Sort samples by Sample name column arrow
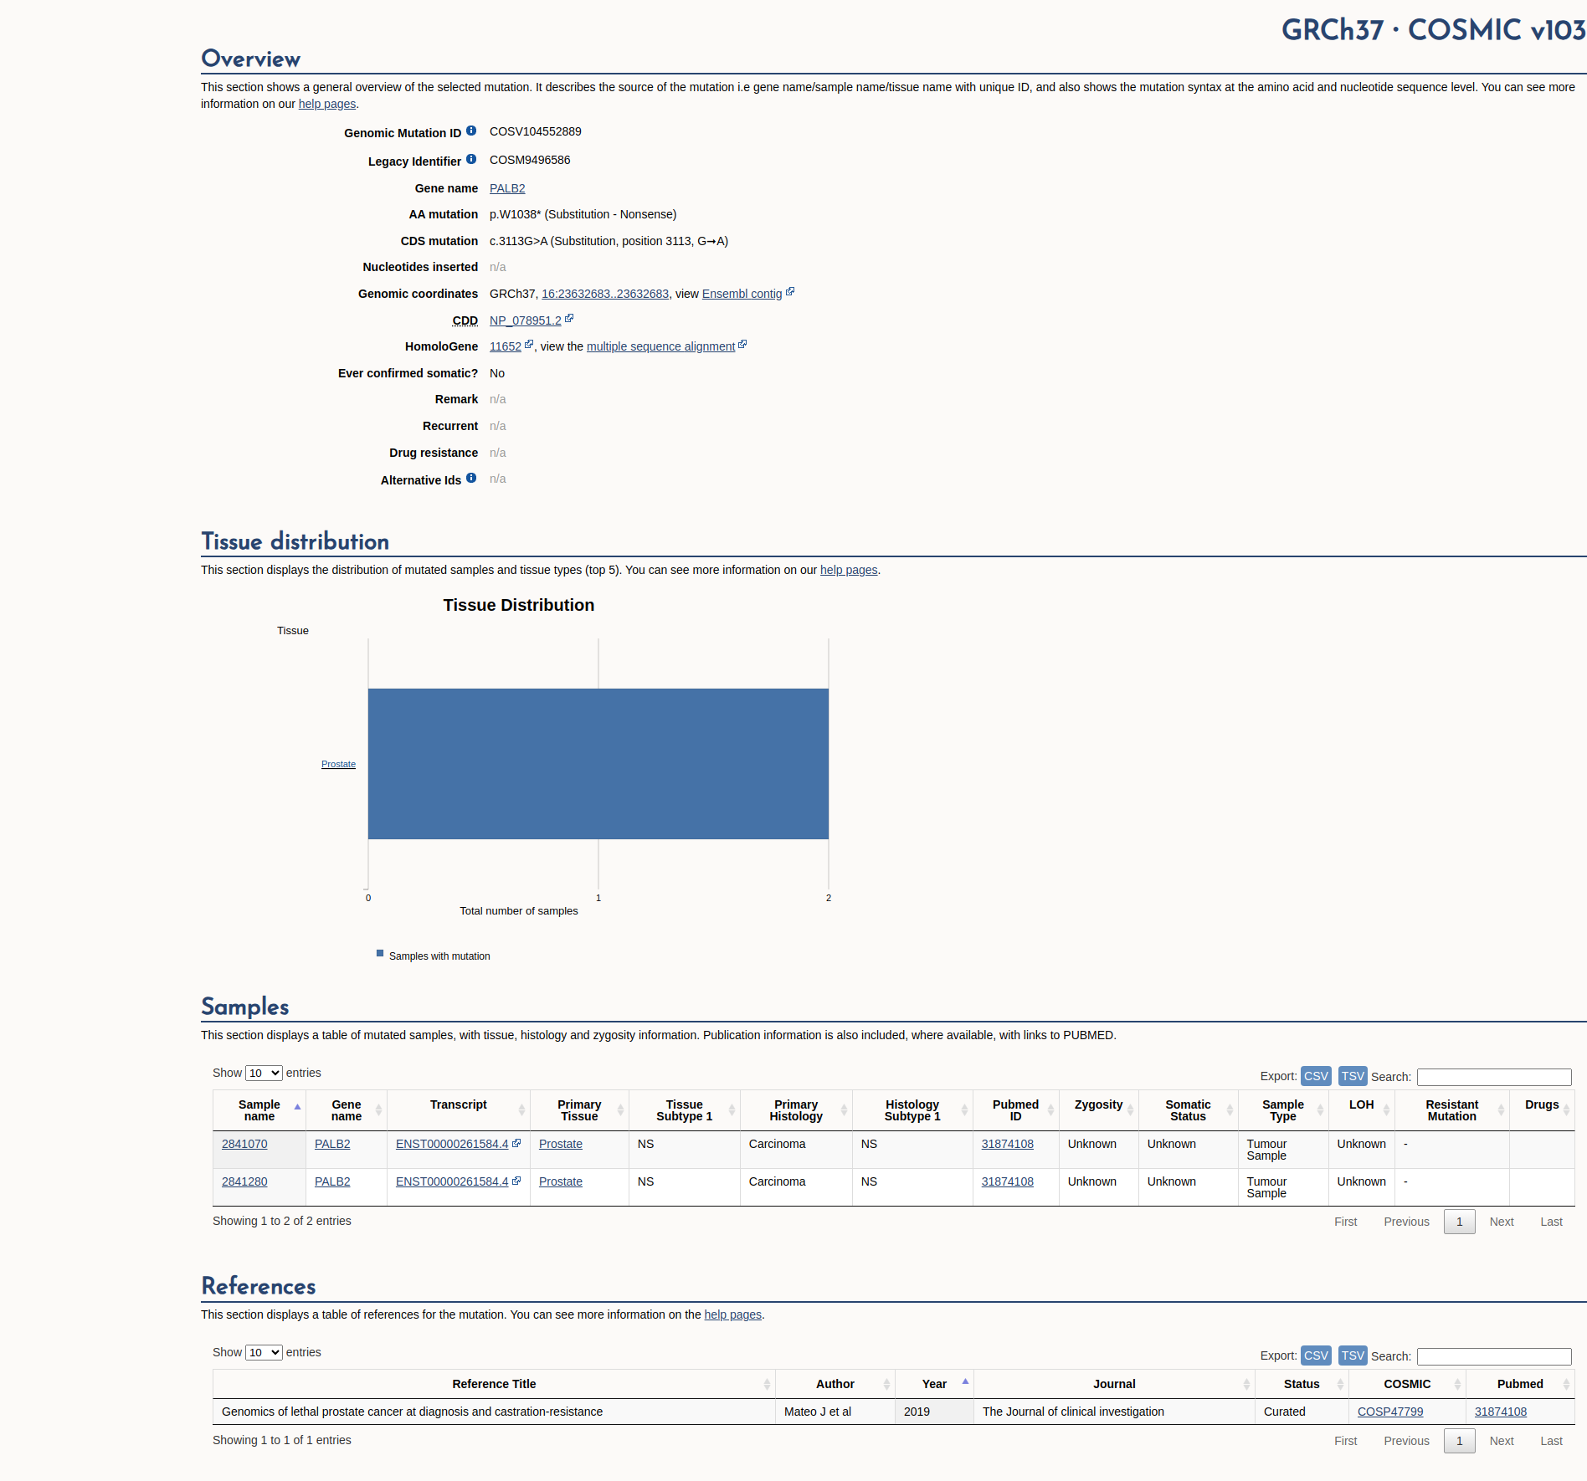The height and width of the screenshot is (1481, 1587). coord(297,1107)
